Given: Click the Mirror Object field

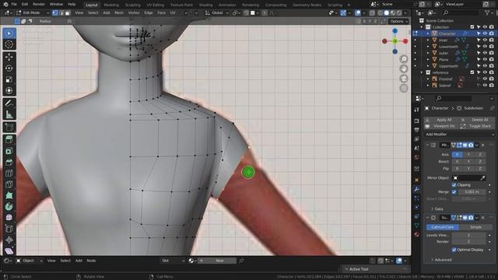Looking at the screenshot, I should [468, 178].
